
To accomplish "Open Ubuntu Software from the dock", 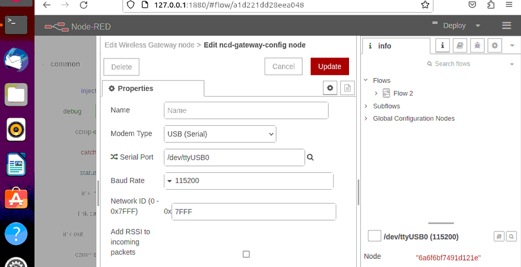I will coord(16,198).
